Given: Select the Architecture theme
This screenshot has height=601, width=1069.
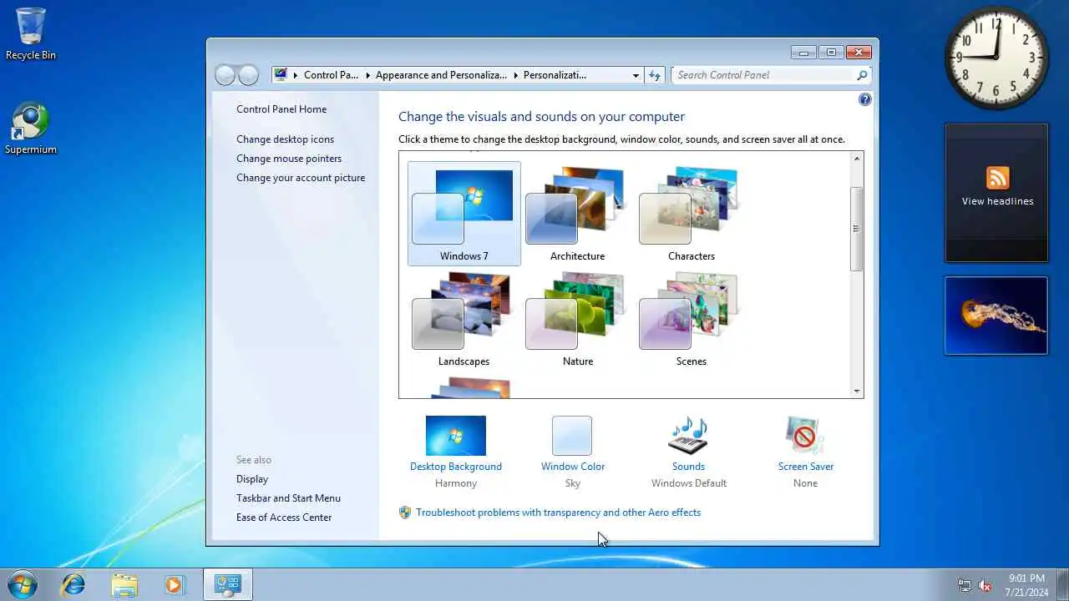Looking at the screenshot, I should click(577, 214).
